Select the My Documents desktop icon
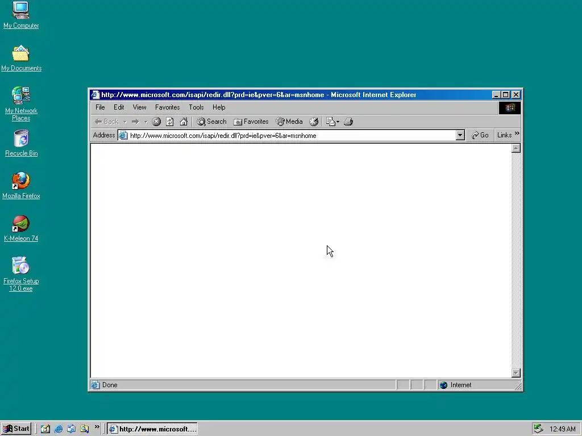The height and width of the screenshot is (436, 582). [21, 58]
